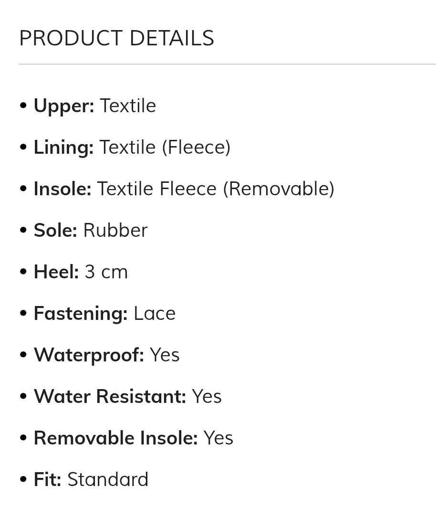Click the PRODUCT DETAILS heading
Viewport: 436px width, 518px height.
point(116,38)
